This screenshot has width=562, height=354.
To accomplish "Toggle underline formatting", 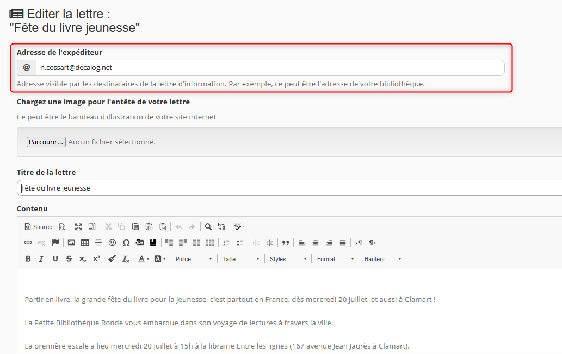I will [x=55, y=259].
